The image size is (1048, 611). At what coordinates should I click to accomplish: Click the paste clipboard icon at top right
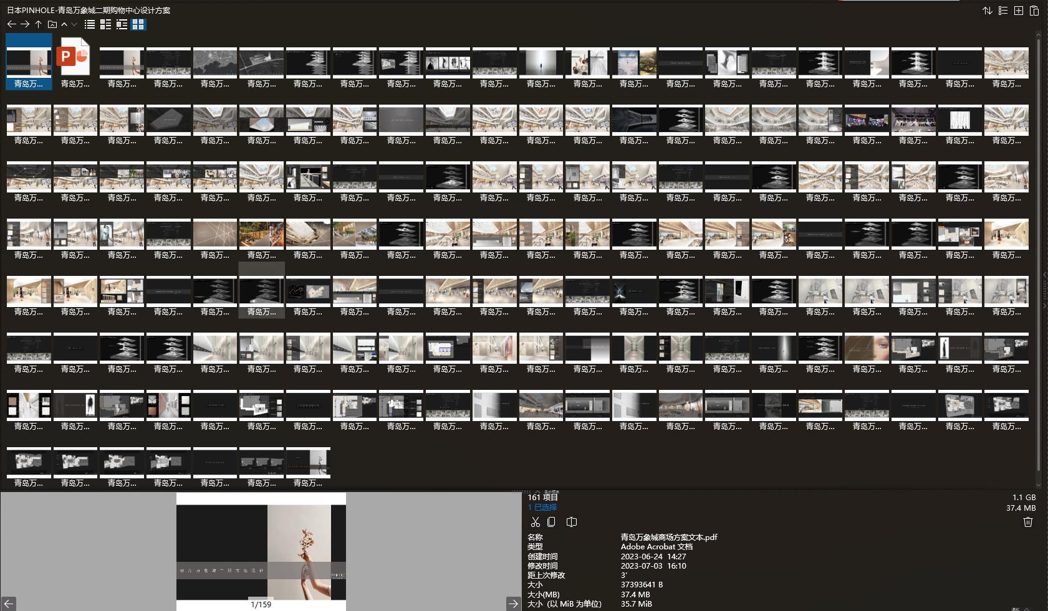pos(1034,11)
